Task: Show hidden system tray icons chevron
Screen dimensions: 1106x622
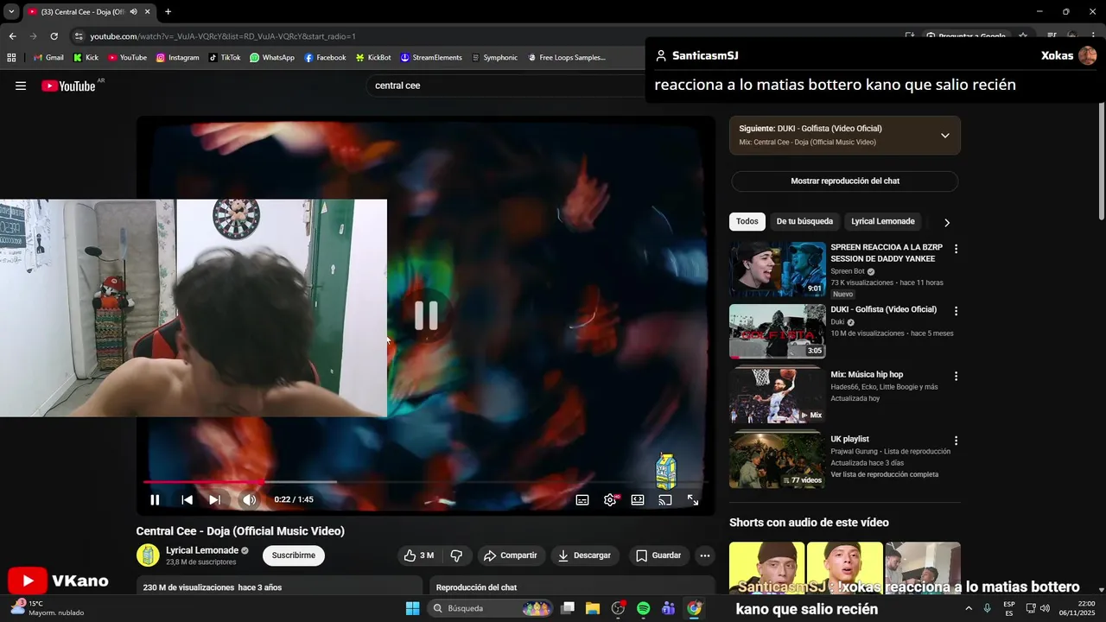Action: click(x=969, y=608)
